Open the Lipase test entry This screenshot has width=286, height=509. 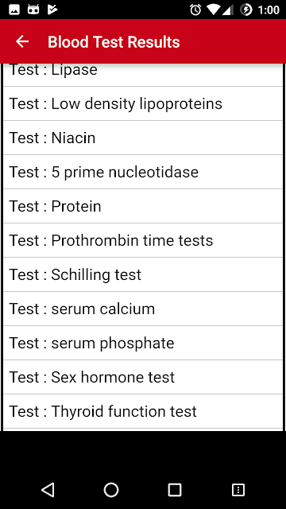tap(143, 74)
